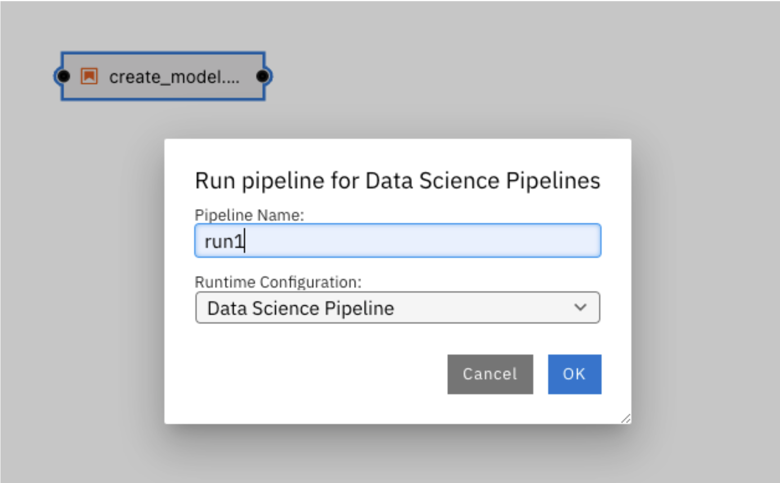The height and width of the screenshot is (483, 780).
Task: Click the dialog resize grip corner
Action: click(x=626, y=418)
